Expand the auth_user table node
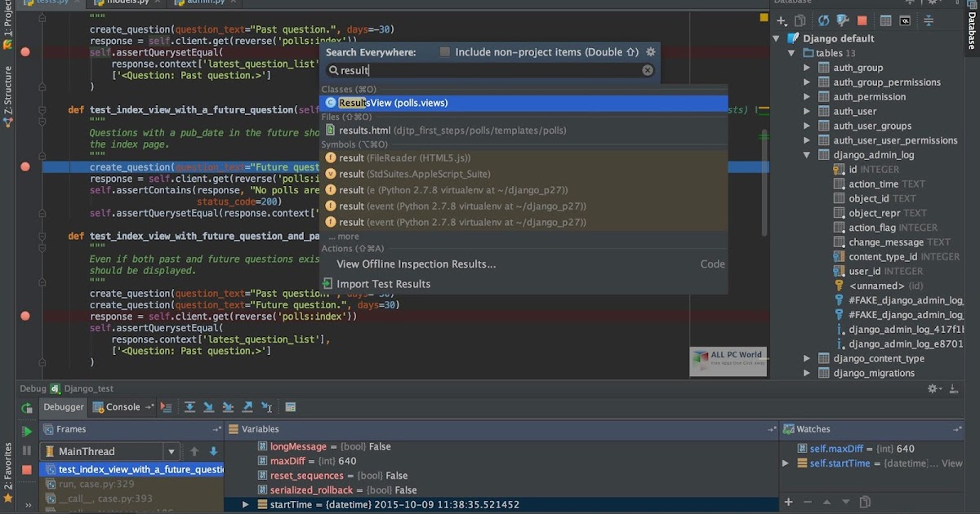 tap(807, 111)
